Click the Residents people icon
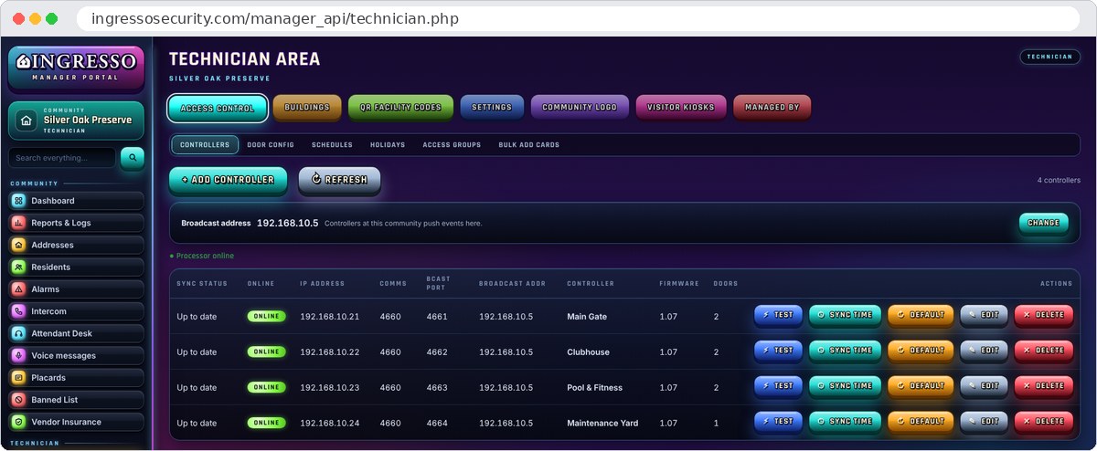Screen dimensions: 1097x451 [18, 267]
